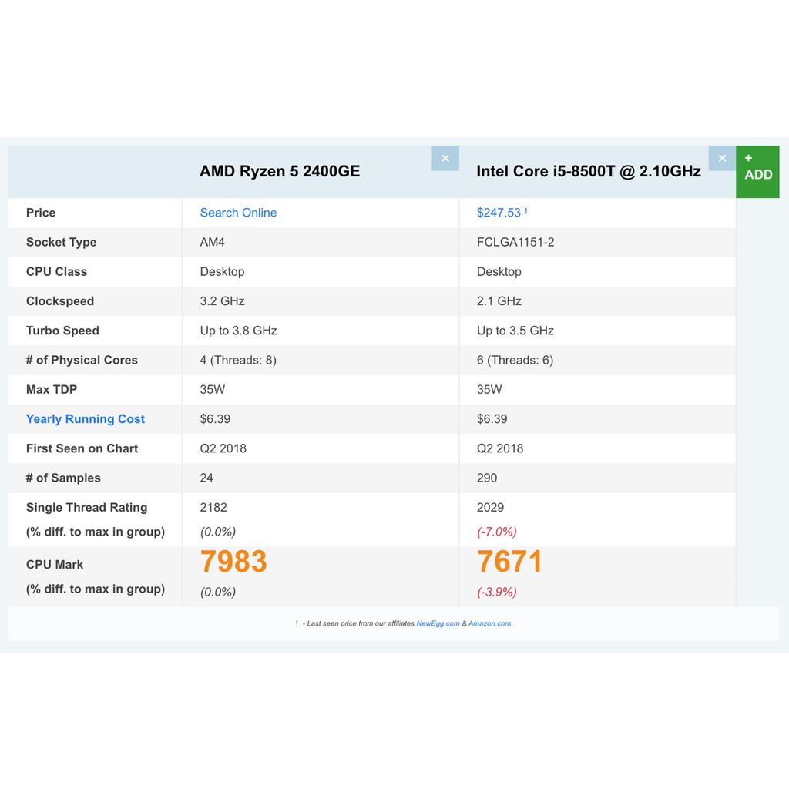
Task: Click the Socket Type row label
Action: click(x=62, y=242)
